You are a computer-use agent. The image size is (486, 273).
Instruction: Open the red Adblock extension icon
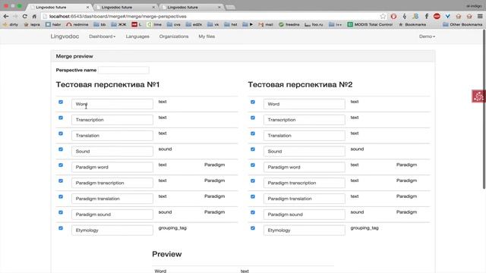point(437,17)
